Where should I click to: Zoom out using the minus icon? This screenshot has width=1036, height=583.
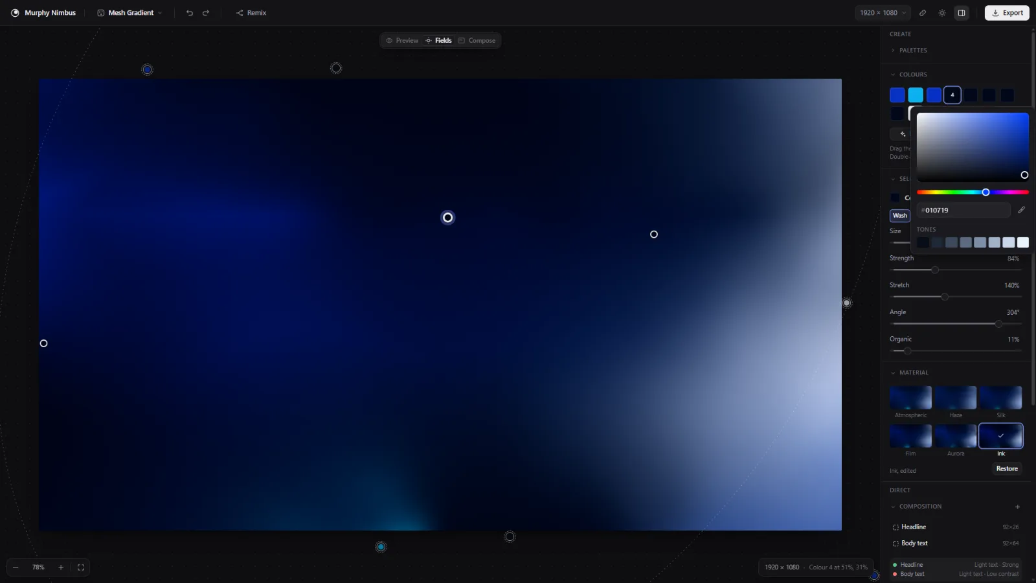16,567
